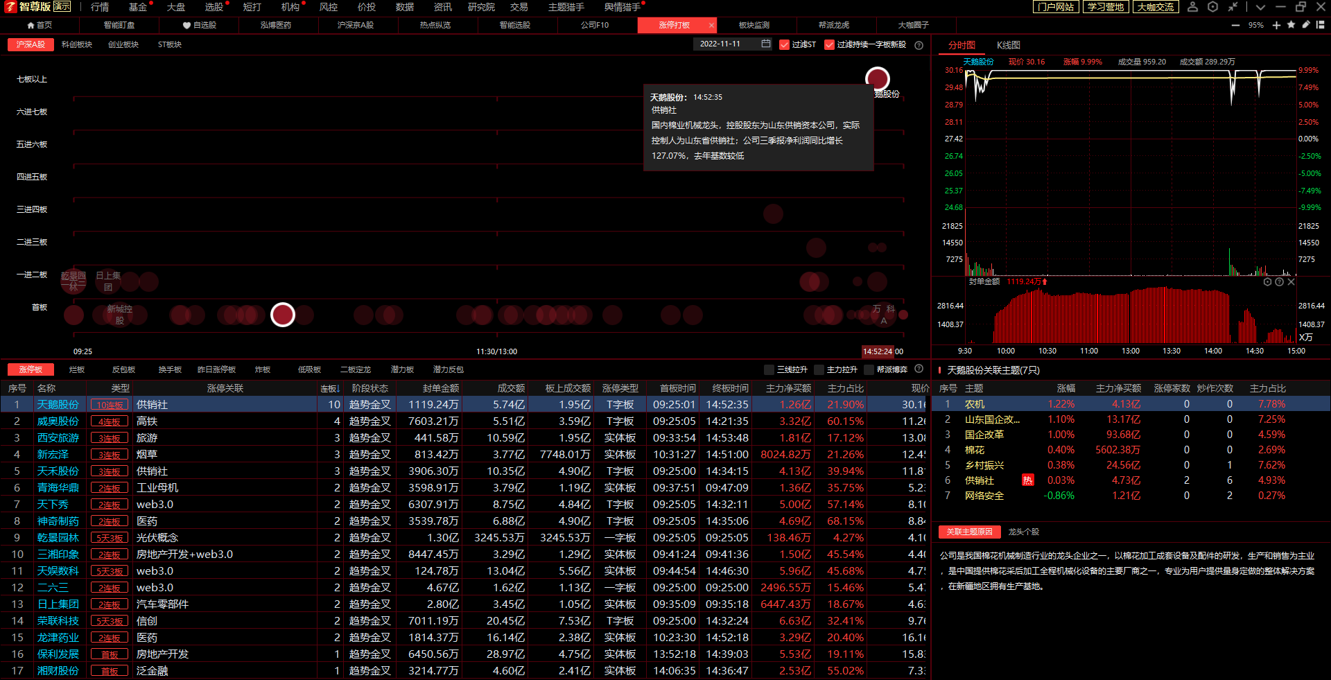Screen dimensions: 1331x680
Task: Open stock link 西安旅游
Action: [58, 437]
